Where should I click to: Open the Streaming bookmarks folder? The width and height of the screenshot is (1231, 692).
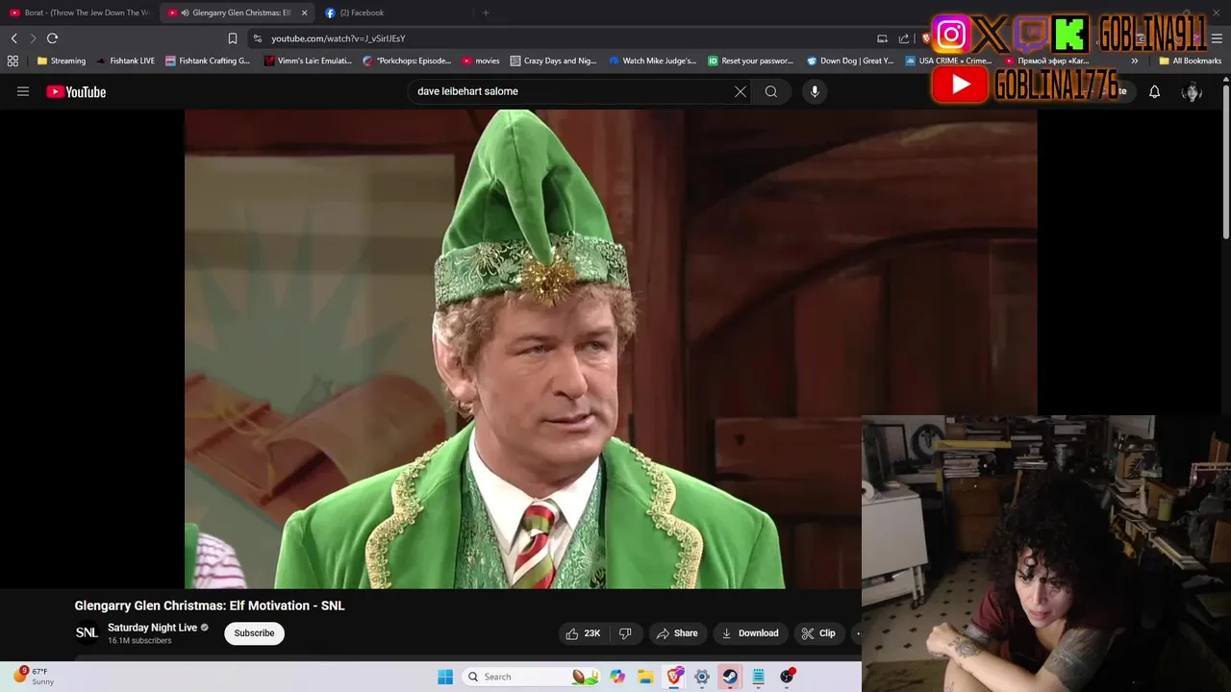(62, 61)
